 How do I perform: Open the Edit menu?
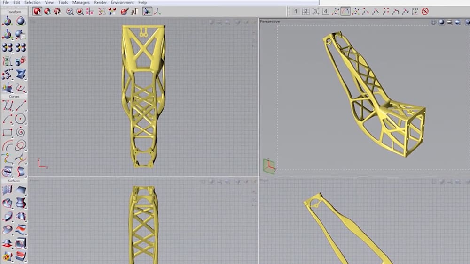pos(17,2)
